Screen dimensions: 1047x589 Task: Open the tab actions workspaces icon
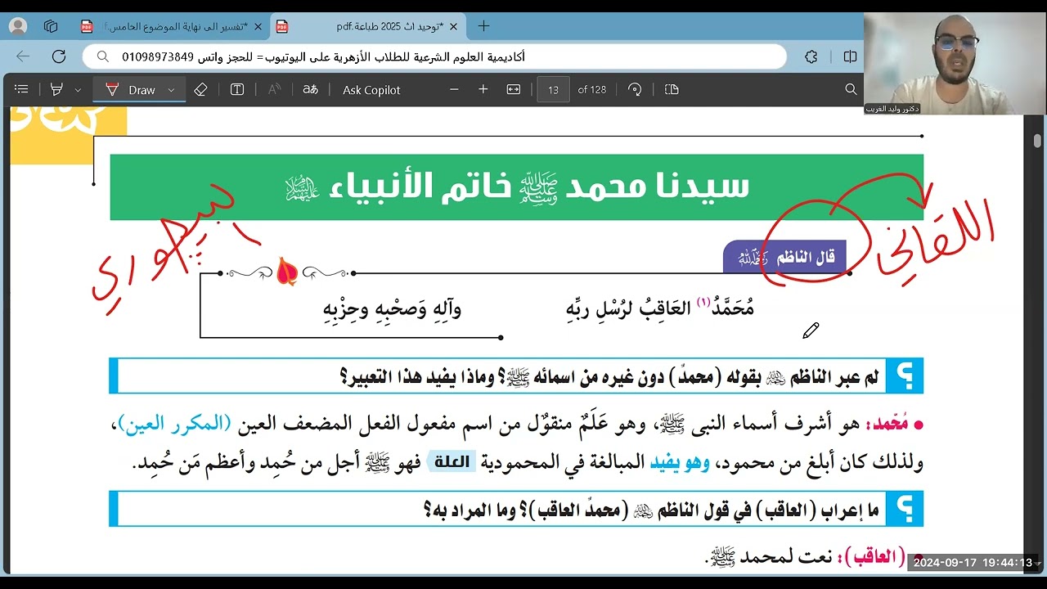tap(51, 26)
